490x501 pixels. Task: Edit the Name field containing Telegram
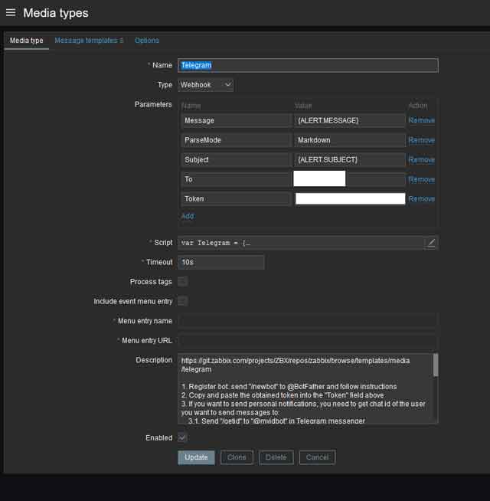point(308,65)
